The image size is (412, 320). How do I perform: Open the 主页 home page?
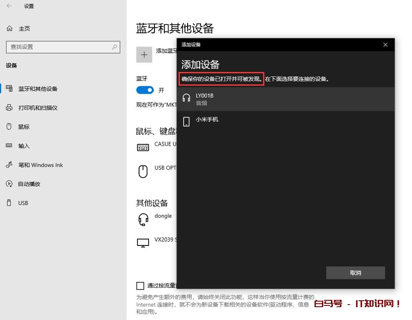[24, 29]
